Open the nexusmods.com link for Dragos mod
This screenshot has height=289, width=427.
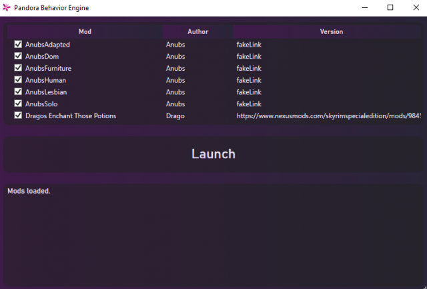point(328,116)
